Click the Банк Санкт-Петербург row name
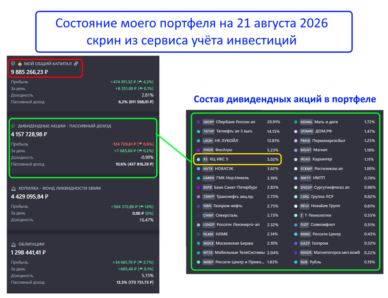This screenshot has height=298, width=388. coord(236,188)
